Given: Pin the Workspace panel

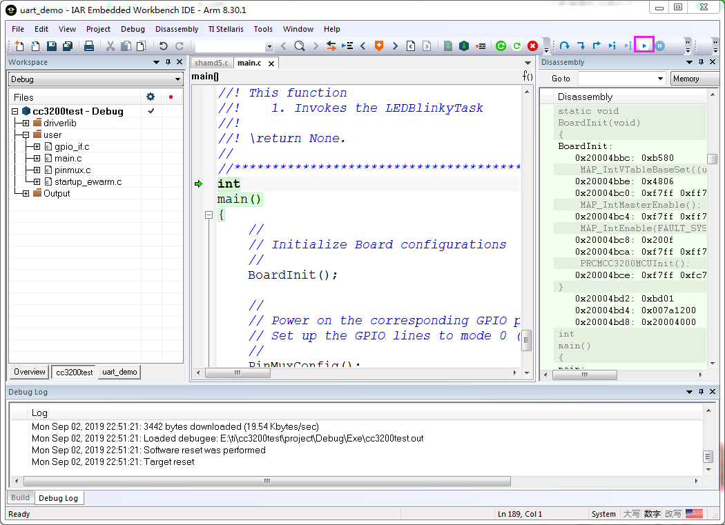Looking at the screenshot, I should point(168,62).
